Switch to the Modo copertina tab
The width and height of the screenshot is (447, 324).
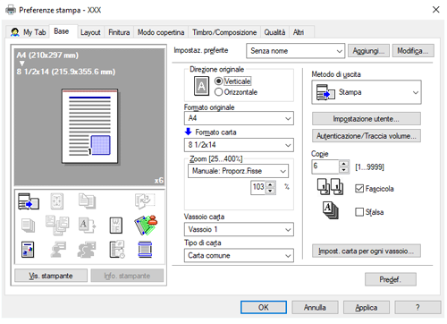tap(161, 32)
